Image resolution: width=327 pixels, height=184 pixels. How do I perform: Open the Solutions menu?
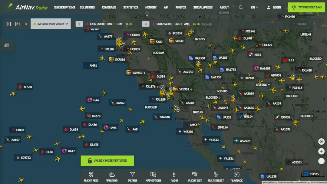[87, 8]
